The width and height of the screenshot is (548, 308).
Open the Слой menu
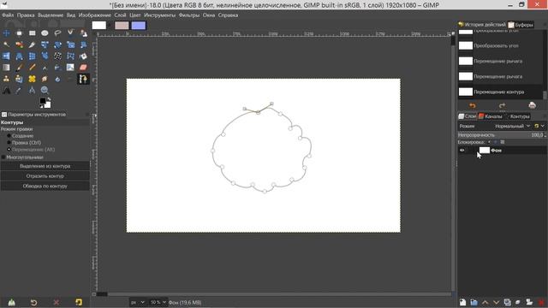[120, 15]
